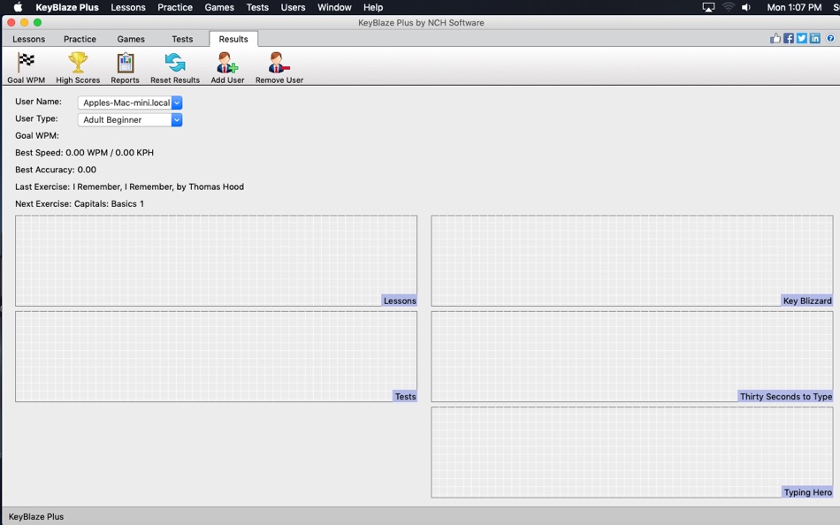The image size is (840, 525).
Task: Share on Twitter icon
Action: coord(801,38)
